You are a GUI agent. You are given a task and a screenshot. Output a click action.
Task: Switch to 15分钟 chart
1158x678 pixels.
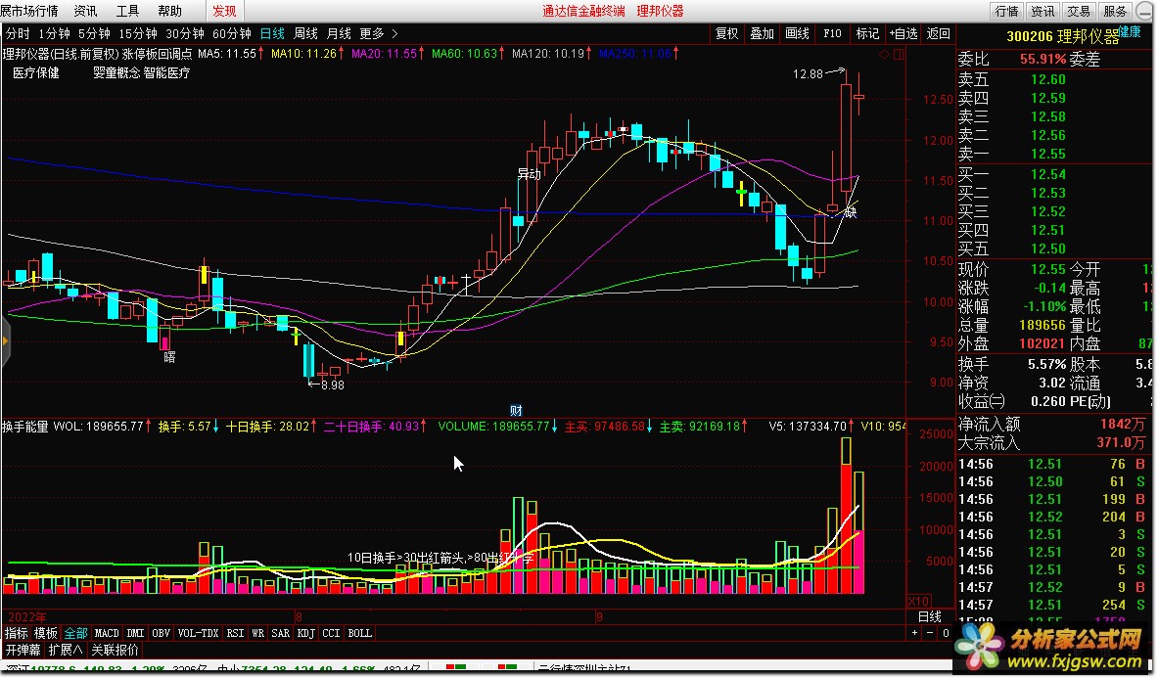(x=137, y=34)
